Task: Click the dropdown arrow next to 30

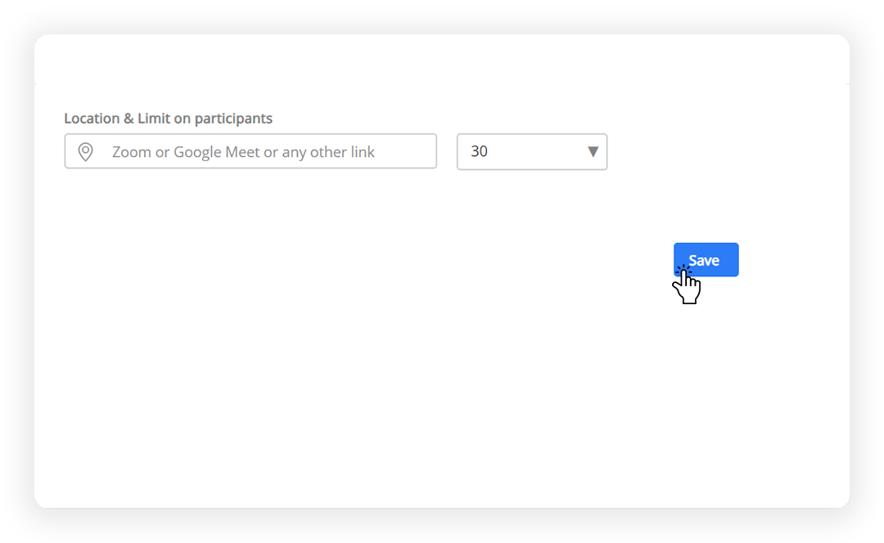Action: 593,151
